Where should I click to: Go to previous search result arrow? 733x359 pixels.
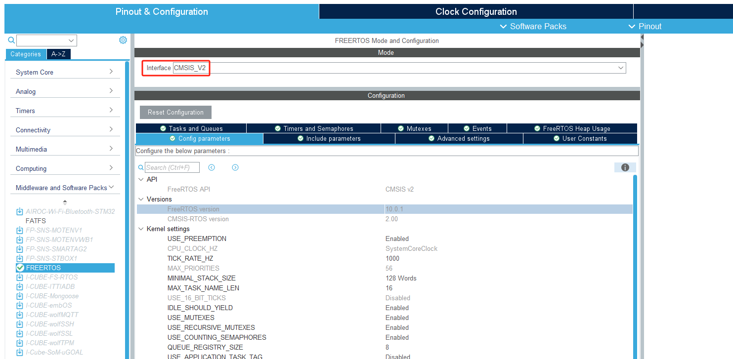(x=212, y=167)
